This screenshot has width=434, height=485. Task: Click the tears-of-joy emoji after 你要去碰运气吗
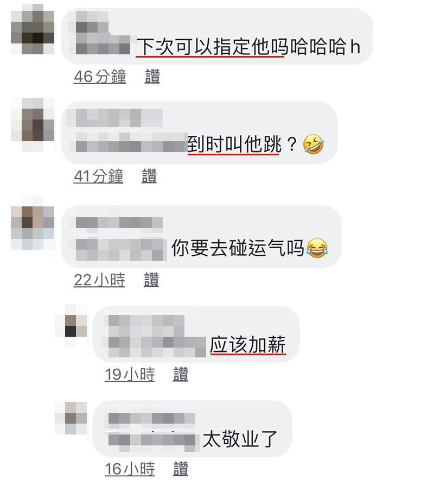click(x=317, y=248)
